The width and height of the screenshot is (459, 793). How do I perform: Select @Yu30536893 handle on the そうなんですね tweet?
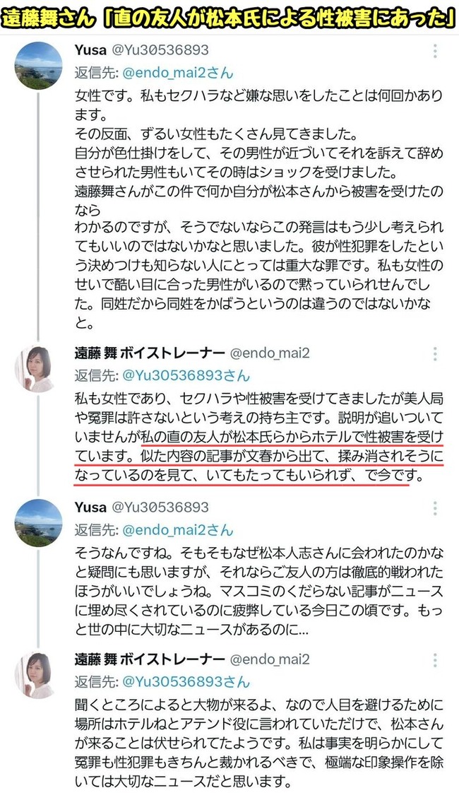coord(160,507)
